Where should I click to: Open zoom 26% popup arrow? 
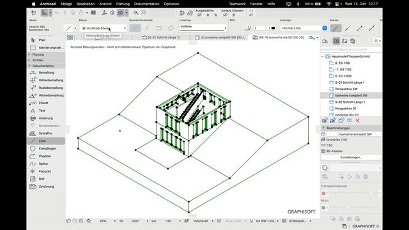point(114,221)
